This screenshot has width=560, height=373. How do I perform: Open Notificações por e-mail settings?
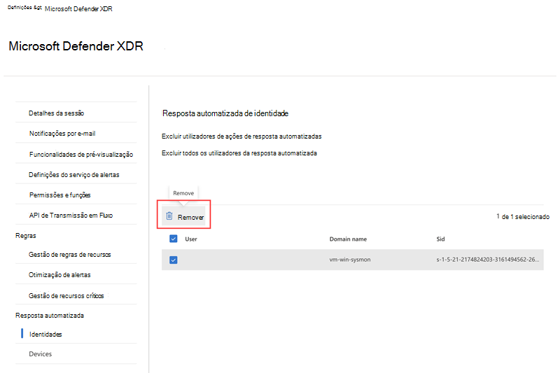[62, 134]
